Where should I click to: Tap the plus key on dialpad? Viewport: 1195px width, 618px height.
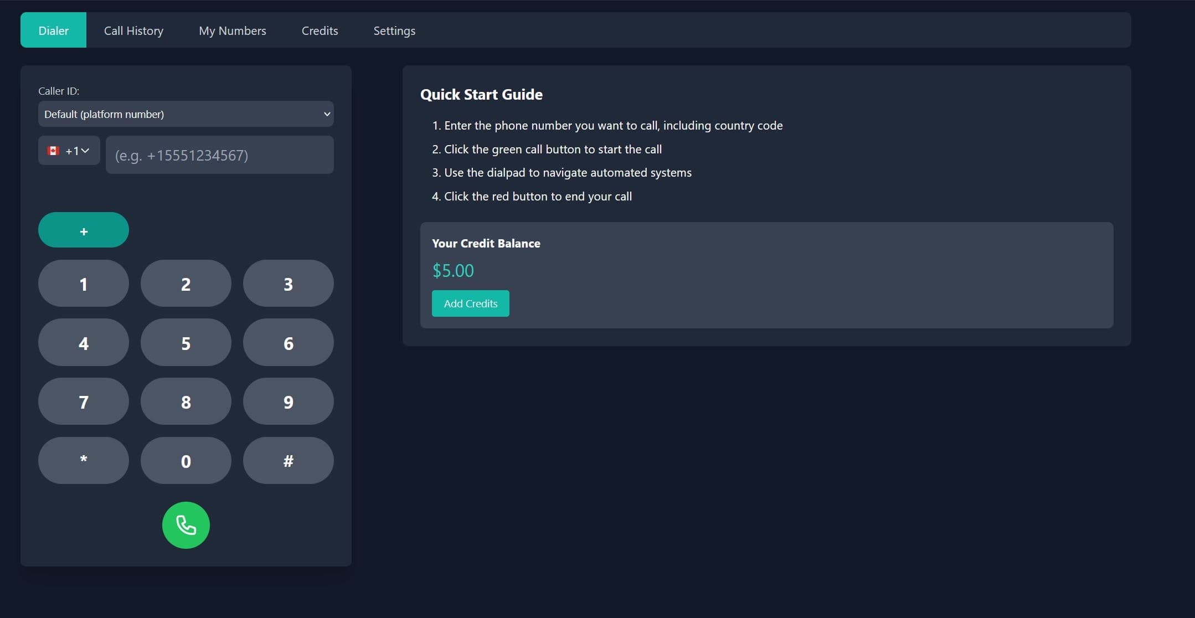pyautogui.click(x=84, y=230)
